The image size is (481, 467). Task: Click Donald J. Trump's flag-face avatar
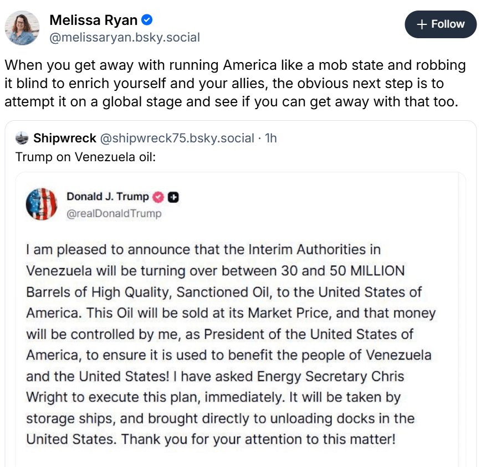point(42,204)
